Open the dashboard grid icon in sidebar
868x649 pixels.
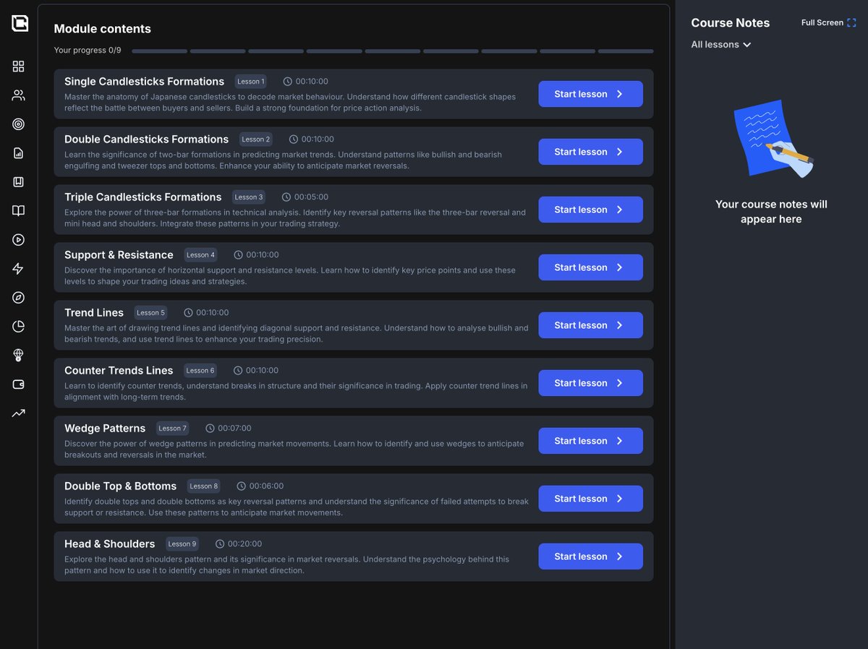pyautogui.click(x=18, y=66)
